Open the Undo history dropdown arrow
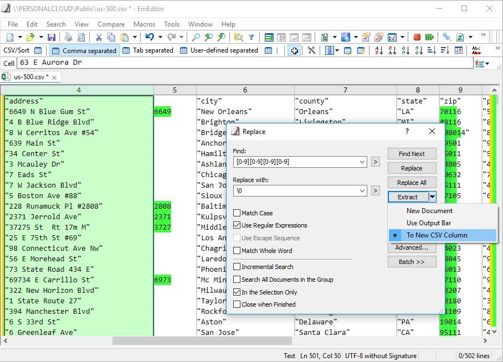 (x=160, y=37)
